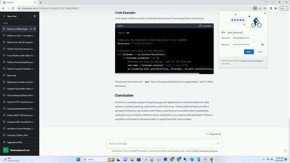Click the page vertical scrollbar
Screen dimensions: 290x163
click(x=289, y=137)
